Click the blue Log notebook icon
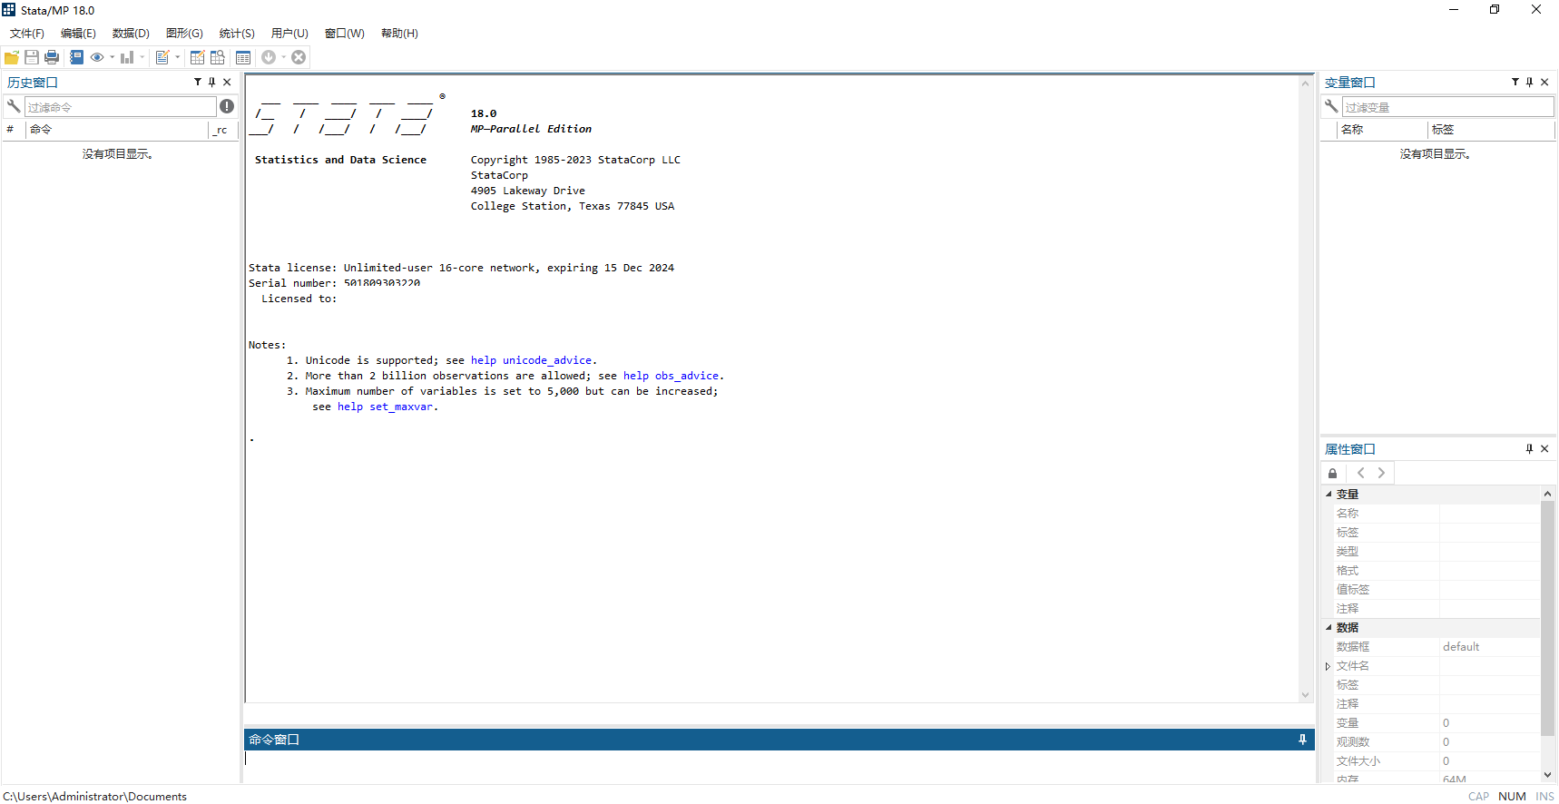The width and height of the screenshot is (1559, 804). click(76, 57)
